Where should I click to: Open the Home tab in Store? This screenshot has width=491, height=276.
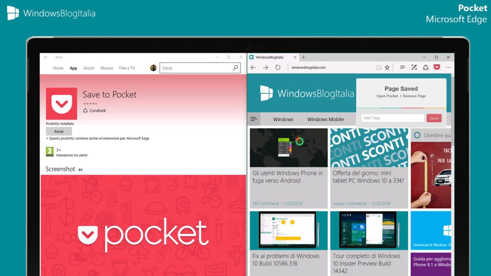[x=58, y=68]
